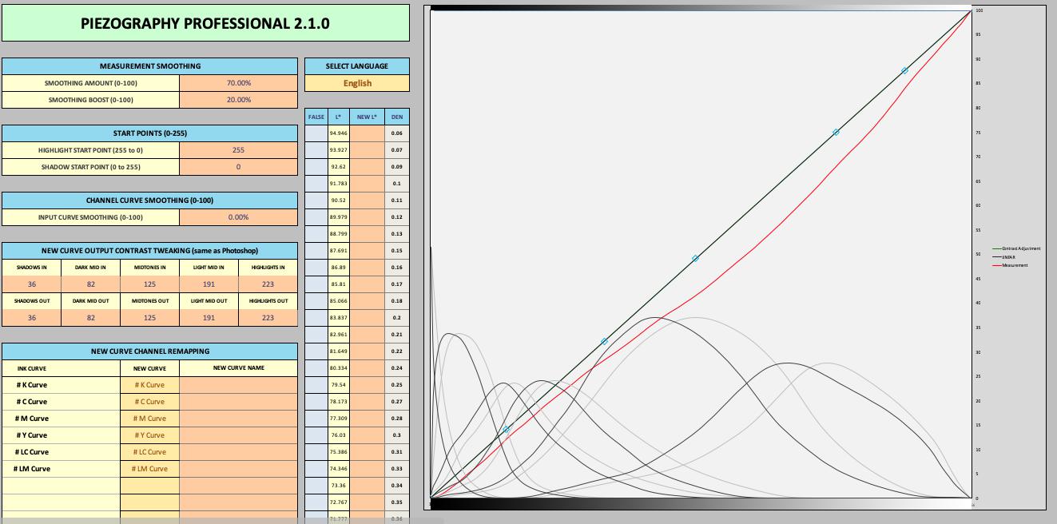Select the INPUT CURVE SMOOTHING (0-100) label
The height and width of the screenshot is (524, 1057).
point(91,217)
